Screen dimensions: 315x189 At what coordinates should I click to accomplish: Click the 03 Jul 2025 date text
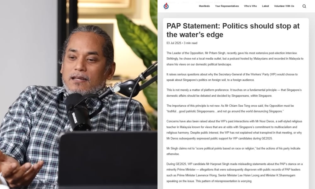pos(174,43)
